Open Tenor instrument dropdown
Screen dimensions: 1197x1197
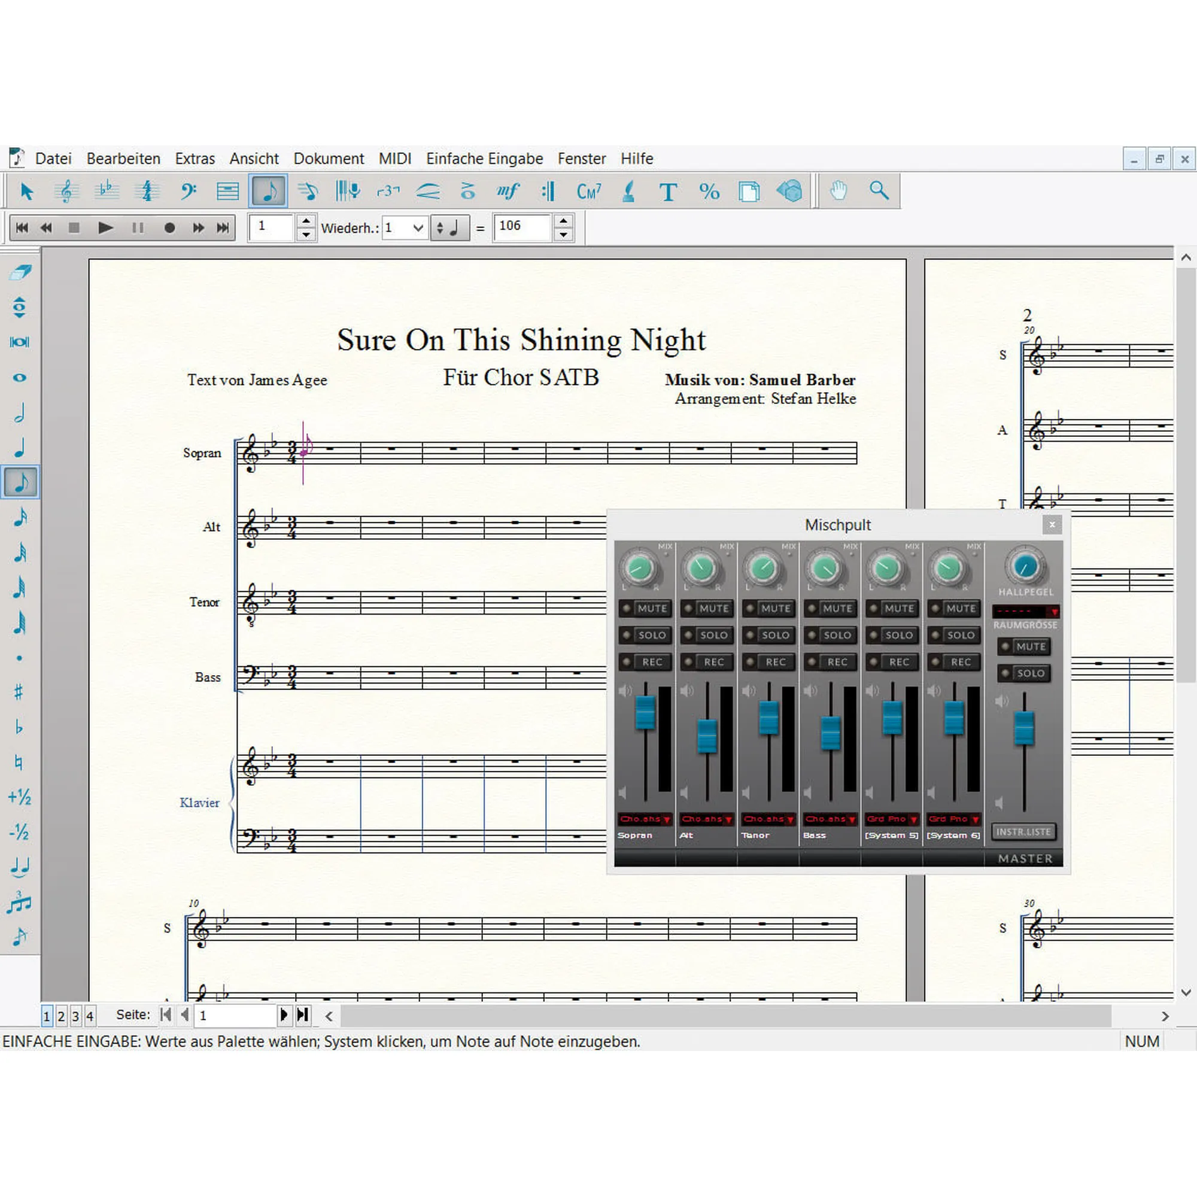pyautogui.click(x=769, y=819)
